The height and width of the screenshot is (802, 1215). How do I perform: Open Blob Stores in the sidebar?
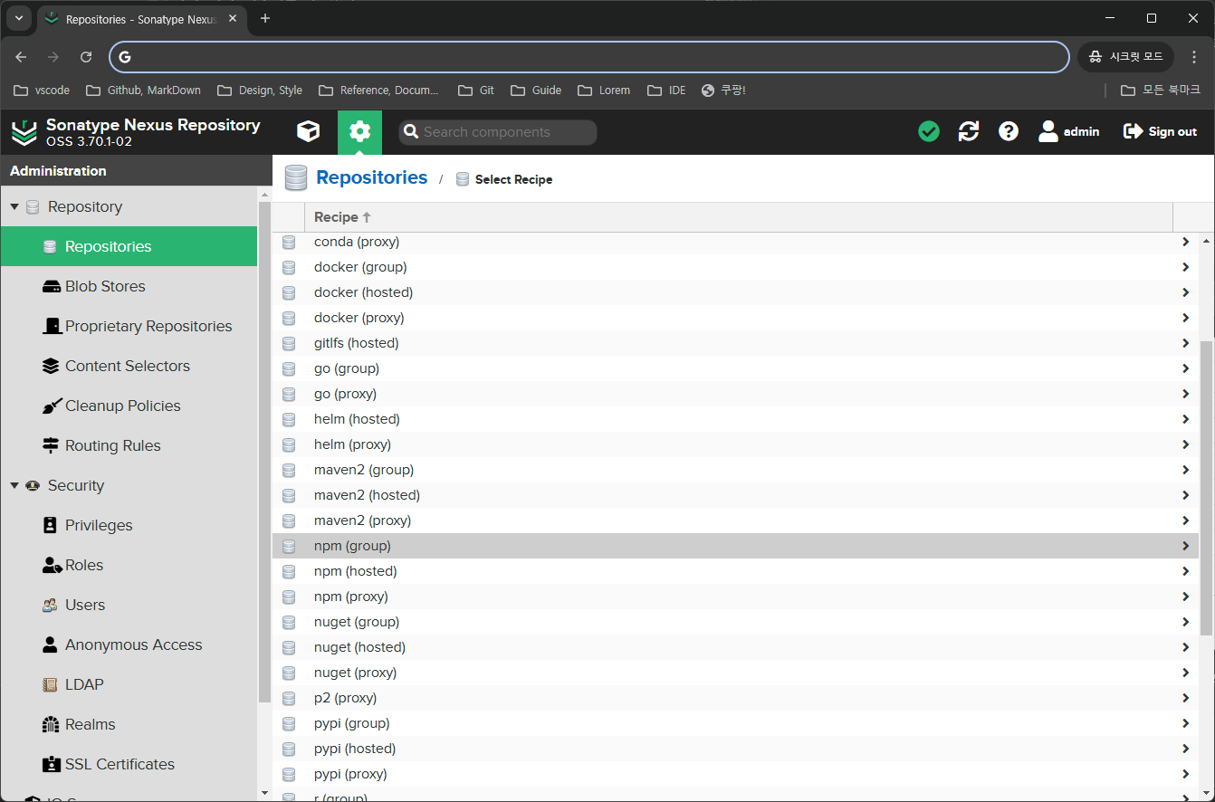tap(129, 286)
